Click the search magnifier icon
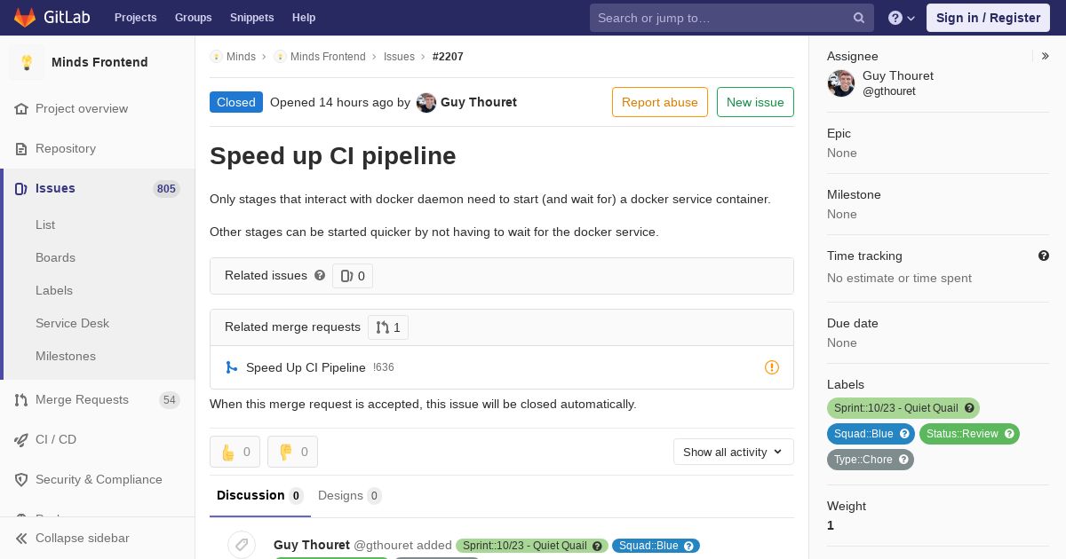The height and width of the screenshot is (559, 1066). [859, 18]
